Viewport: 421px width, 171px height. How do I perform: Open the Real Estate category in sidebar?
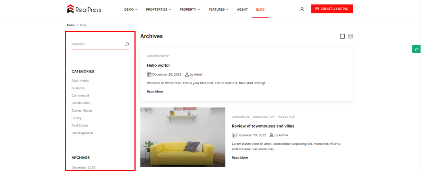tap(80, 125)
